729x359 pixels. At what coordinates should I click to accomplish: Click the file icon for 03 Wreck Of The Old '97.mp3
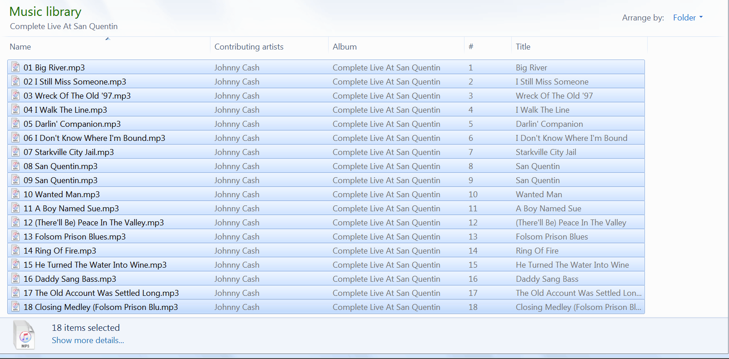coord(15,95)
